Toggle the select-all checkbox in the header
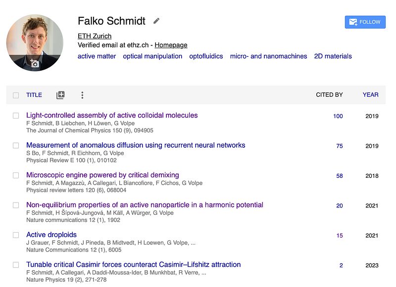Image resolution: width=396 pixels, height=287 pixels. [x=16, y=95]
